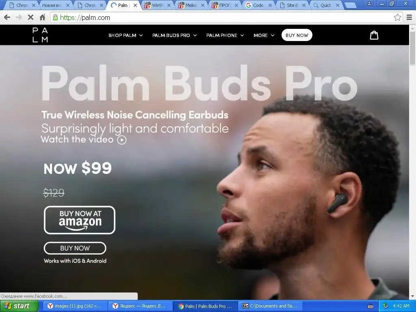Stop page loading with the X button

point(30,17)
